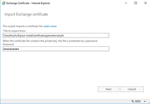
Task: Click the File to import from label
Action: [14, 31]
